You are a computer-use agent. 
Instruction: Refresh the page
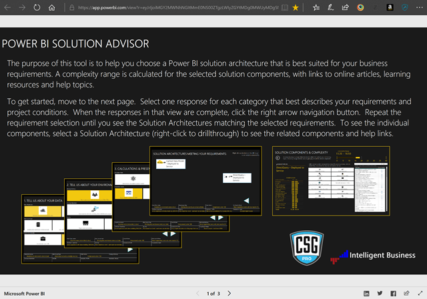(37, 7)
